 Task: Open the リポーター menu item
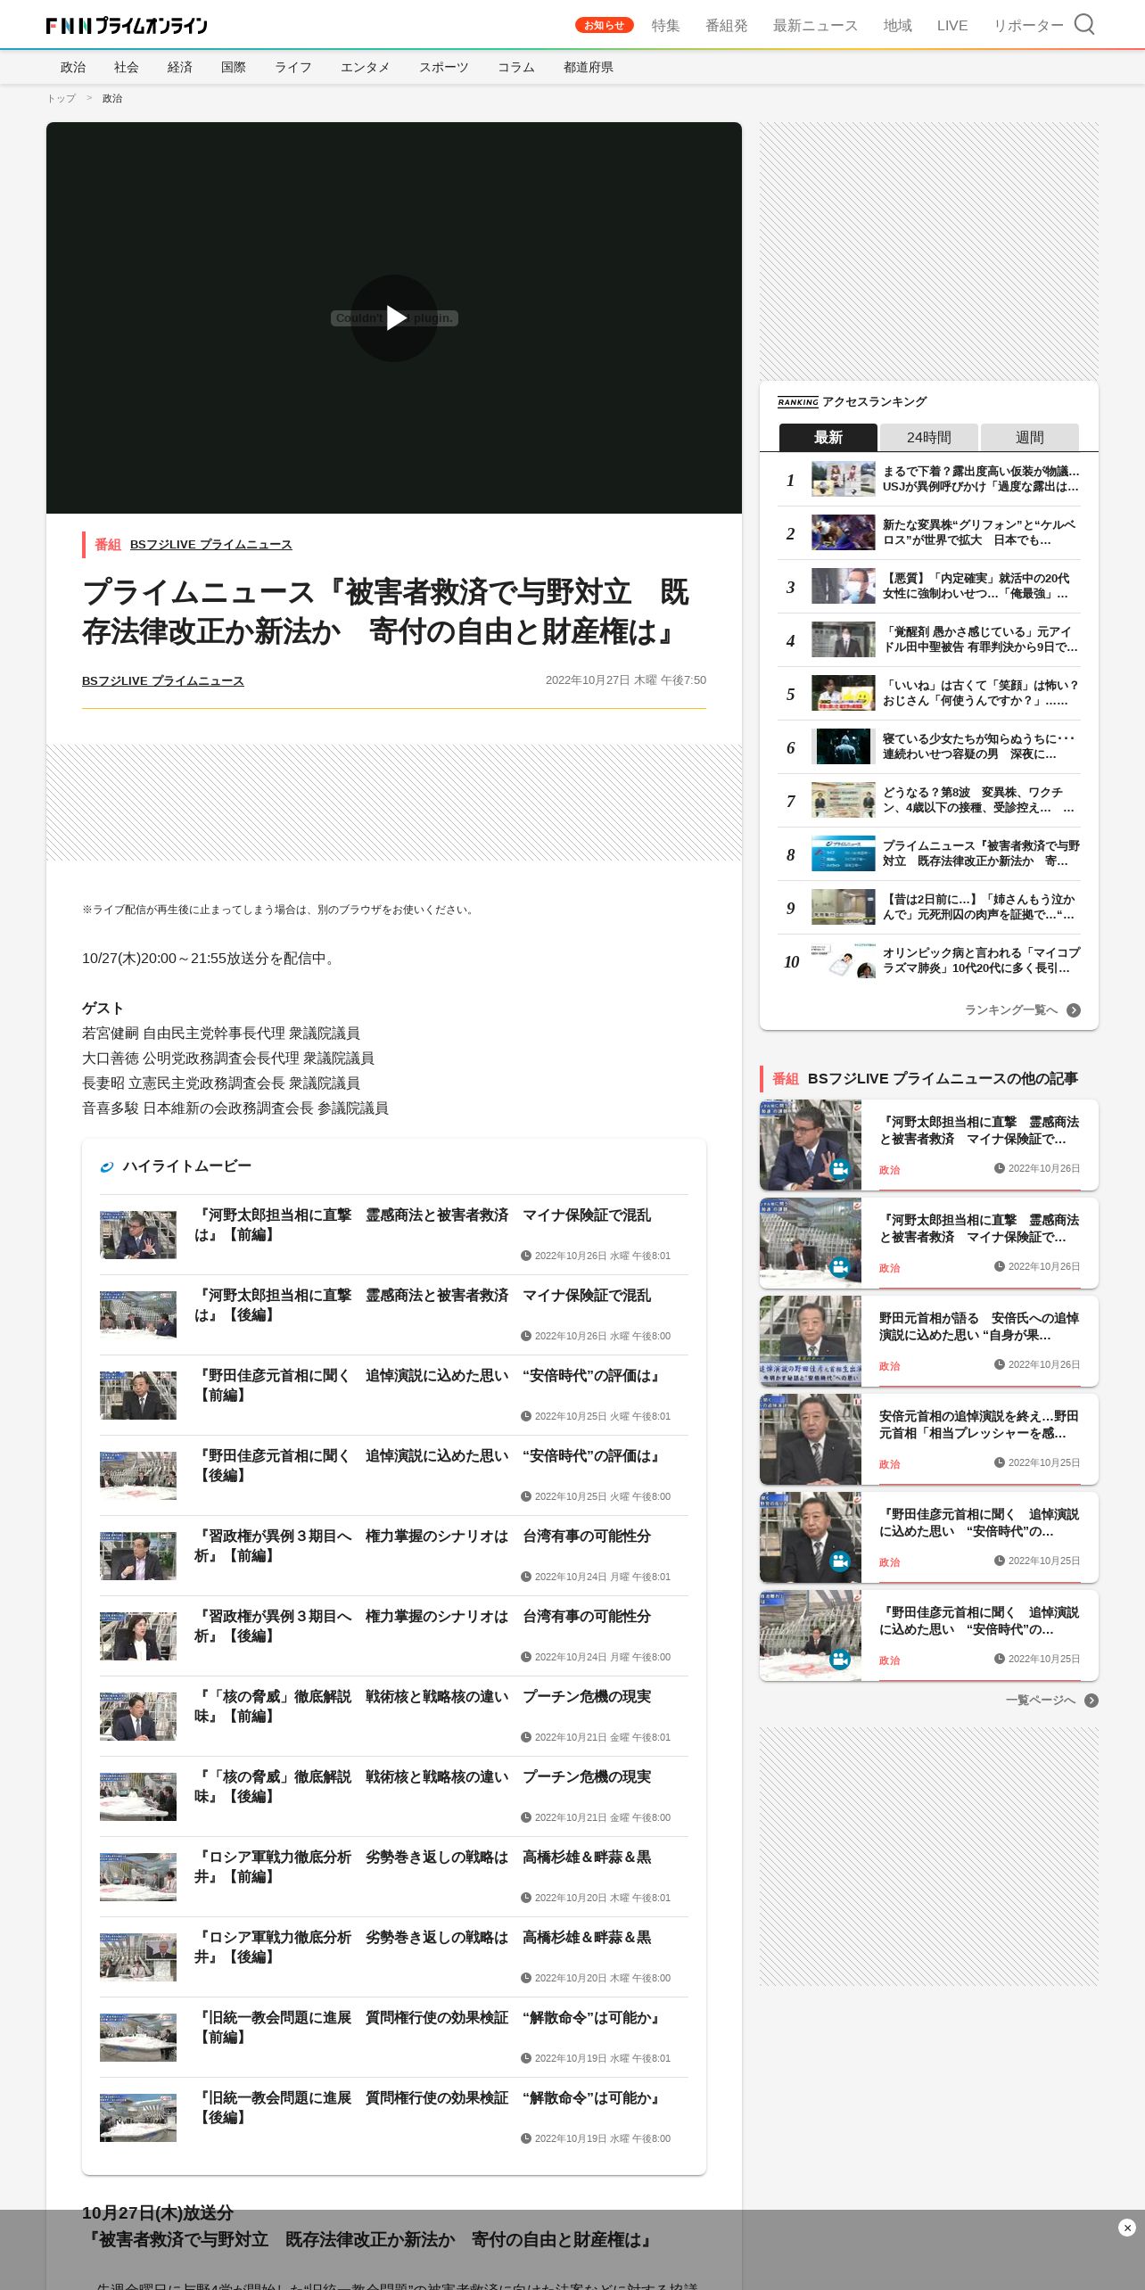tap(1029, 26)
